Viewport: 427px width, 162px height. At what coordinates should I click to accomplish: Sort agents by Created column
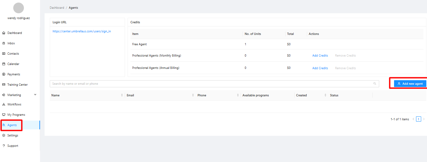[325, 95]
